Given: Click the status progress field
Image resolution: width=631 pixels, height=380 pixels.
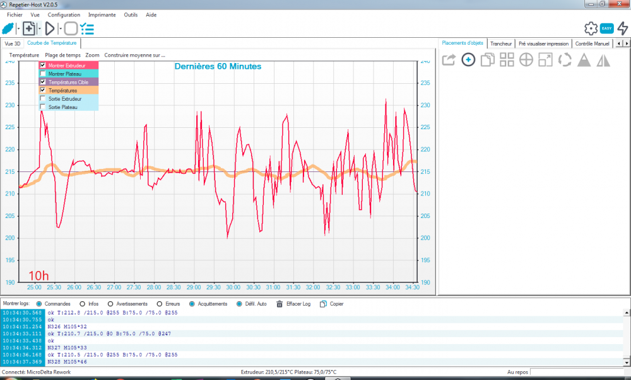Looking at the screenshot, I should 578,372.
